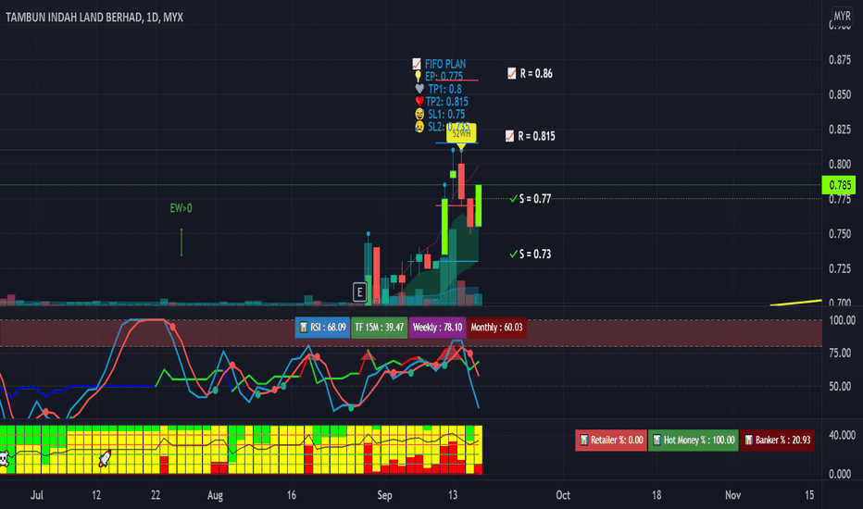Click 0.725 on the price axis
The height and width of the screenshot is (509, 863).
pyautogui.click(x=840, y=268)
